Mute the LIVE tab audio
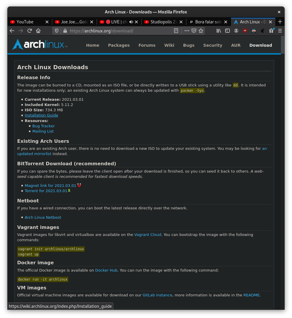The image size is (292, 318). [x=131, y=22]
